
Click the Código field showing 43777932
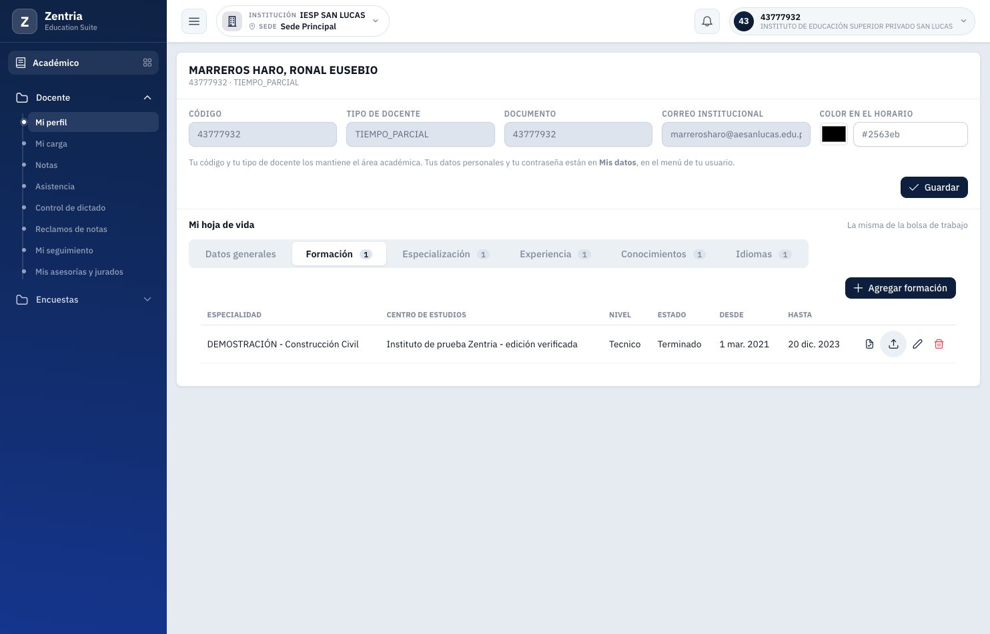tap(263, 134)
